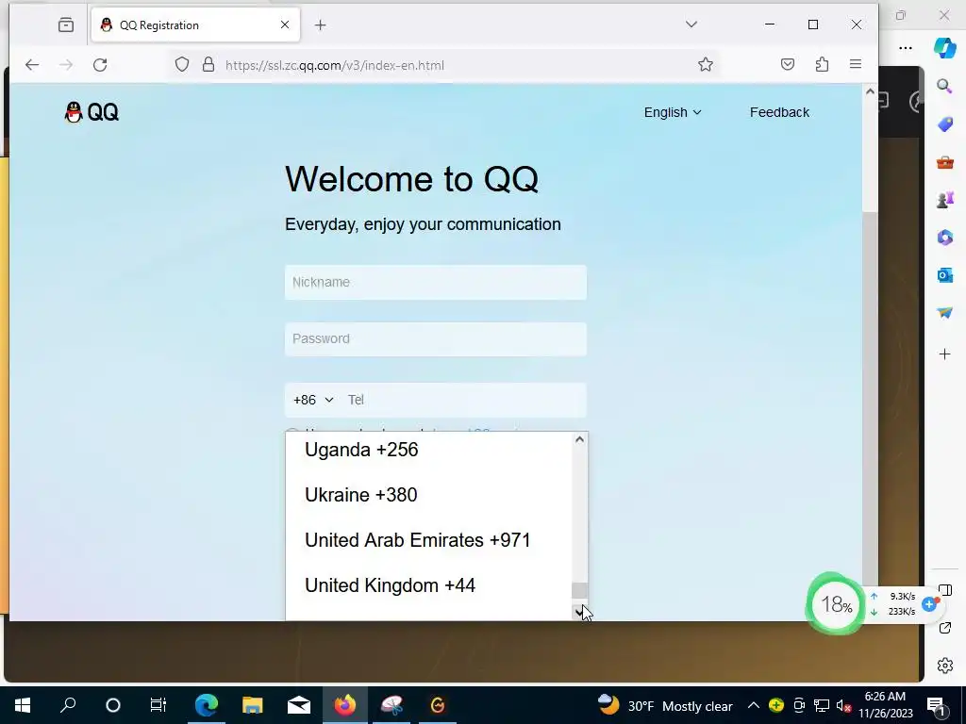Open Task View on taskbar
The height and width of the screenshot is (724, 966).
[158, 705]
